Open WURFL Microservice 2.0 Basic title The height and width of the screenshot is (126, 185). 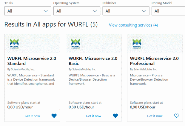(93, 61)
